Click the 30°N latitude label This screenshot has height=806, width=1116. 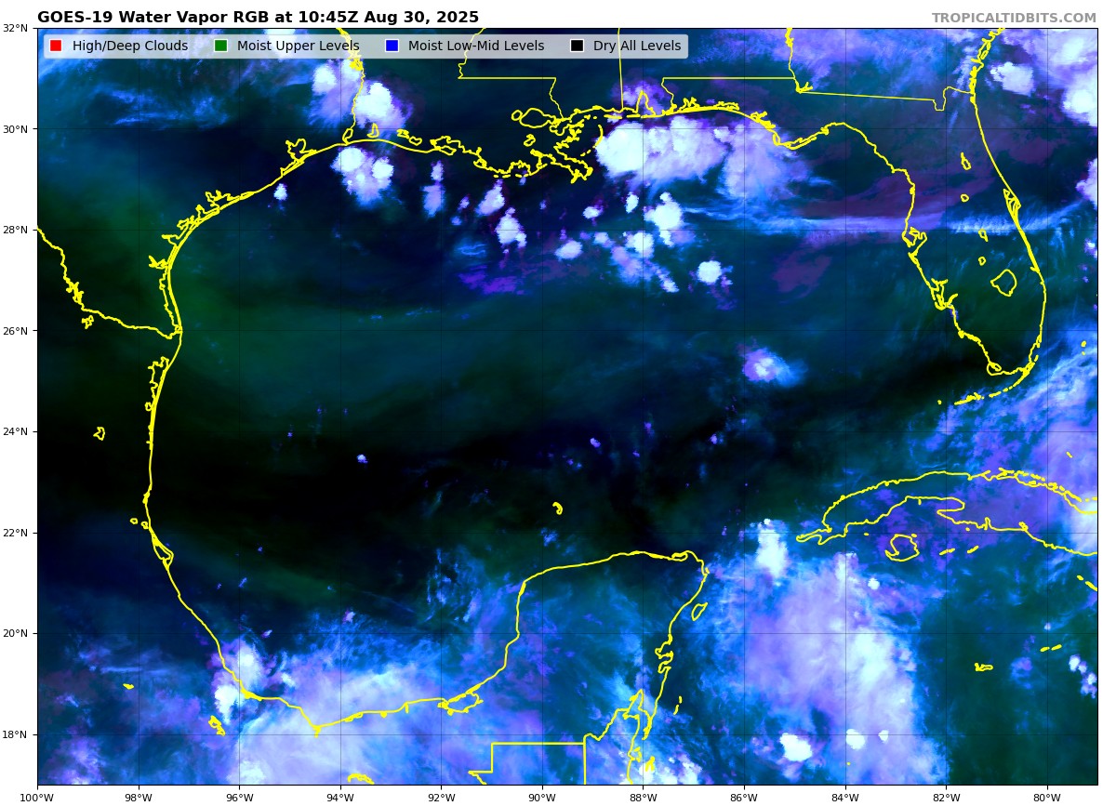click(x=17, y=129)
